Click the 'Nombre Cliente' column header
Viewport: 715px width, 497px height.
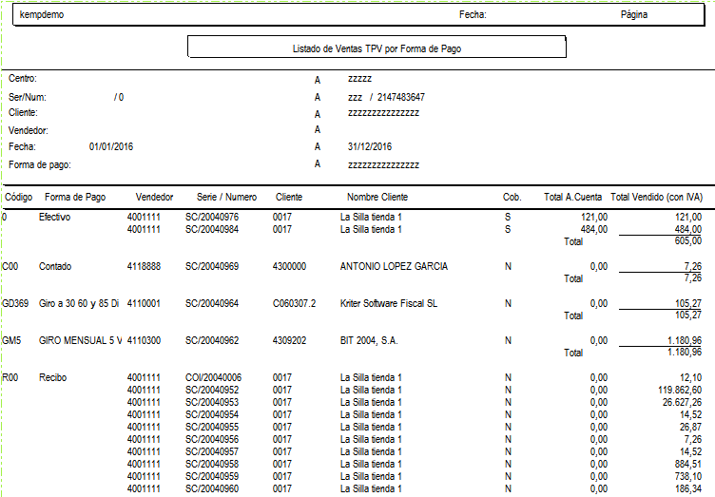(x=377, y=198)
